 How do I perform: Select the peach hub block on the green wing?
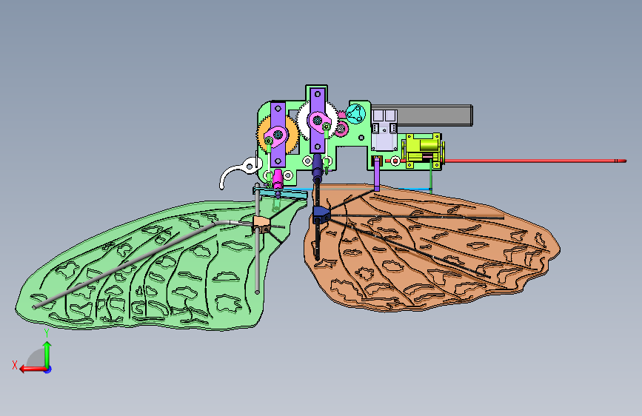click(261, 224)
